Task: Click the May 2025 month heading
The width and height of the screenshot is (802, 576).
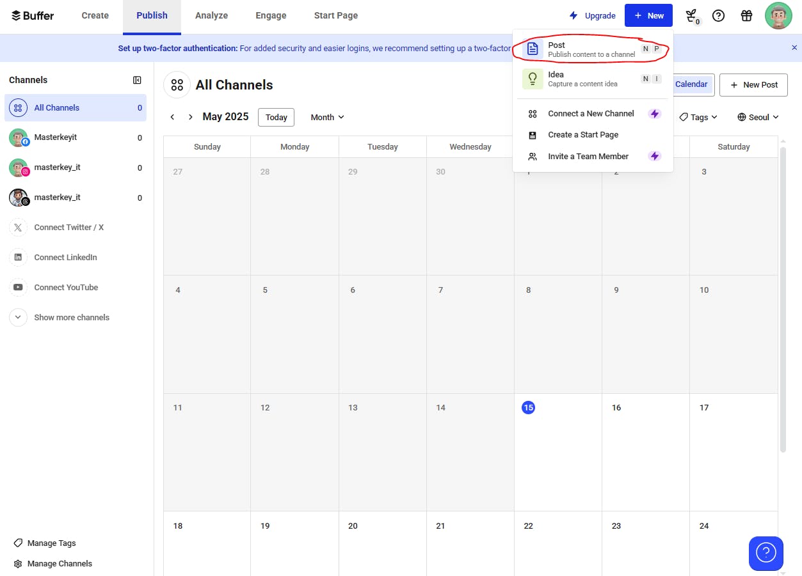Action: point(225,116)
